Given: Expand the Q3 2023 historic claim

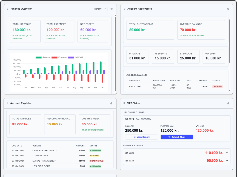Looking at the screenshot, I should (x=227, y=161).
